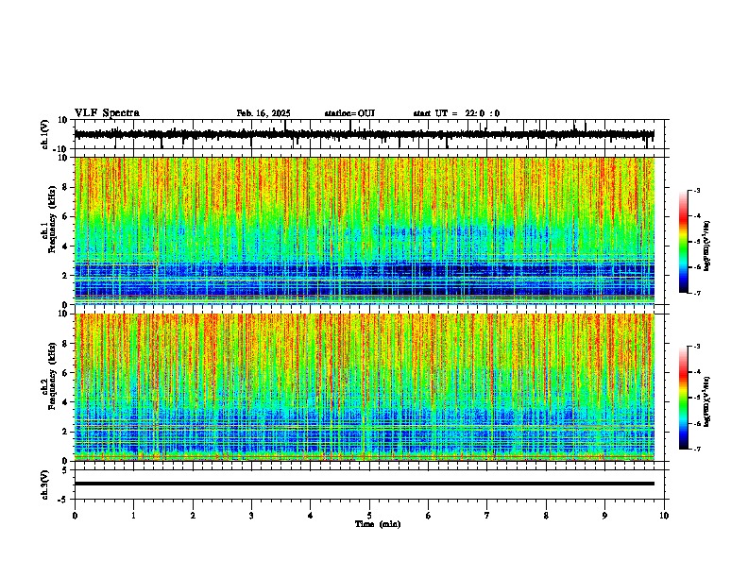Screen dimensions: 748x578
Task: Click the "1" tick on the time axis
Action: [x=133, y=516]
